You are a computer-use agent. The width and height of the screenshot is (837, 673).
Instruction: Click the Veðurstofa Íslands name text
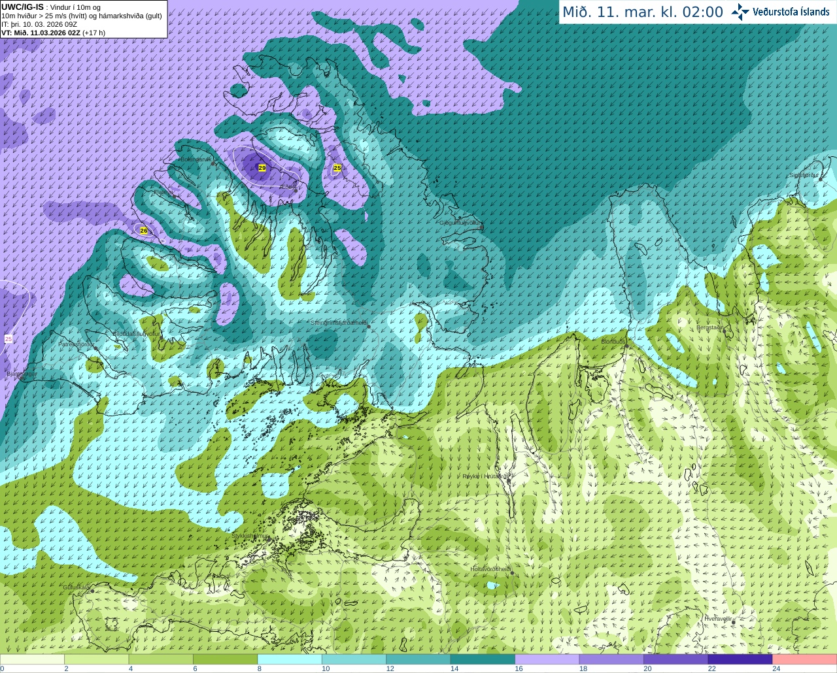tap(791, 12)
